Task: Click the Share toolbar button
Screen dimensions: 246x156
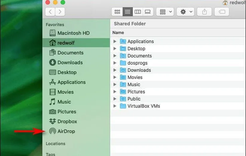Action: click(204, 12)
